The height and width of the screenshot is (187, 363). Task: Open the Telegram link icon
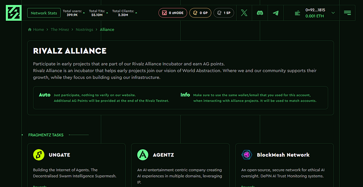coord(275,13)
